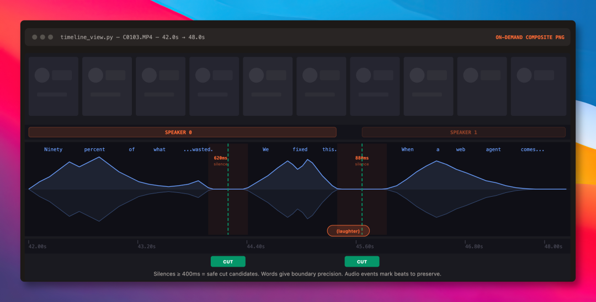Click the 43.20s time ruler tick

click(x=147, y=246)
